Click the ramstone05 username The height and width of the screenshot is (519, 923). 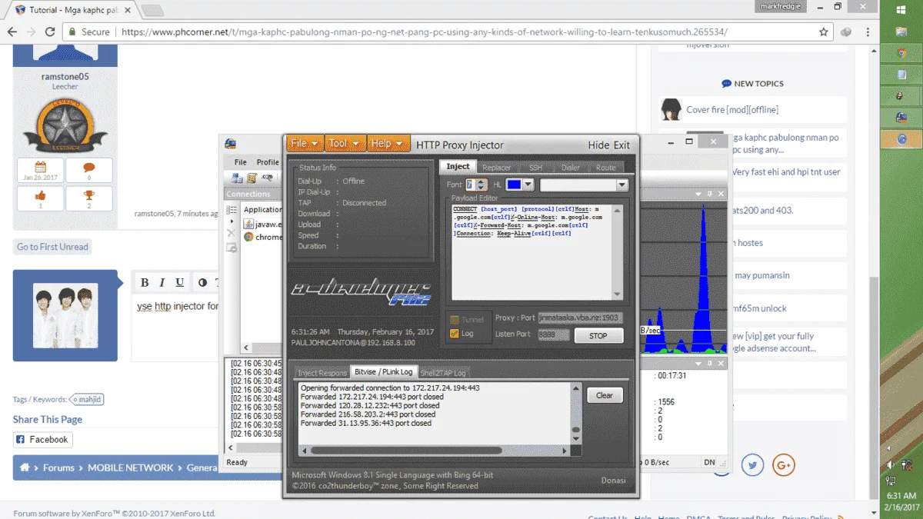pos(65,76)
